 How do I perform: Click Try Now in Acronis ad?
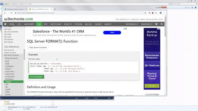[x=152, y=86]
